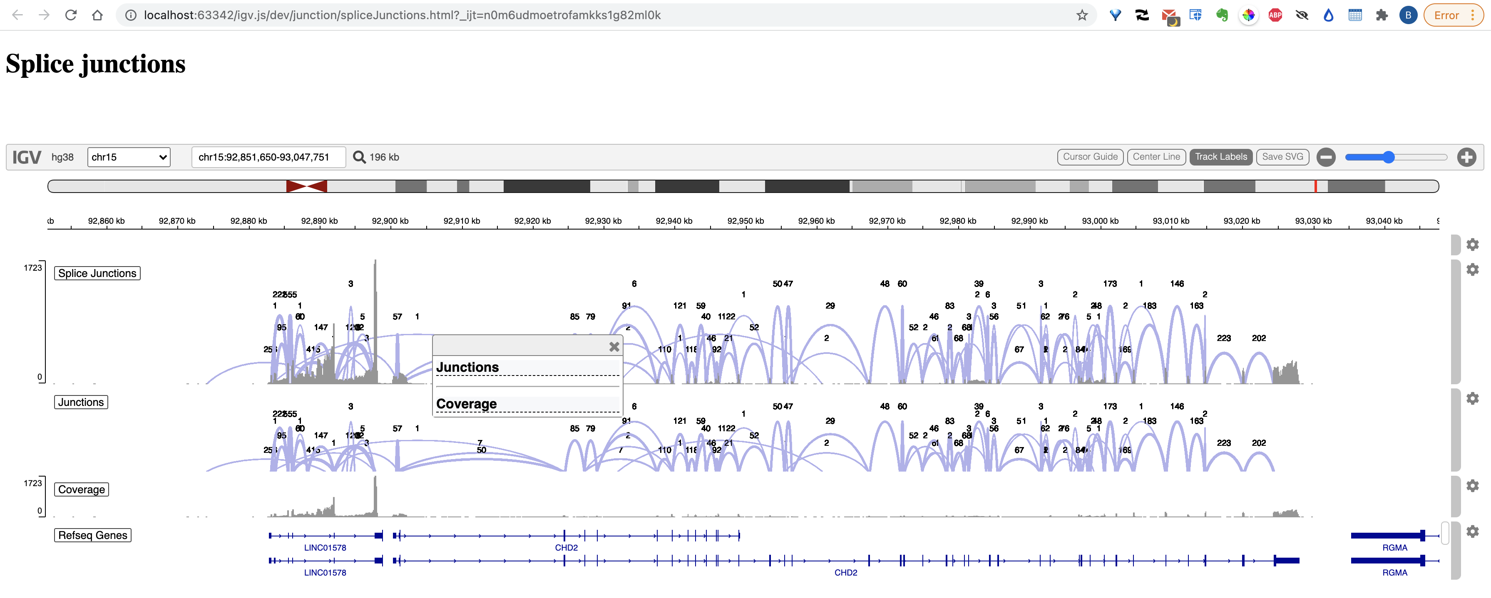Open the chromosome selection dropdown showing chr15
Viewport: 1491px width, 598px height.
tap(129, 157)
